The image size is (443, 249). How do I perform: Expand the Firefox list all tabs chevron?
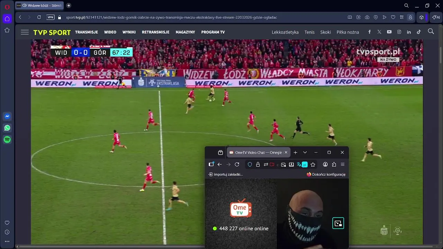point(305,153)
